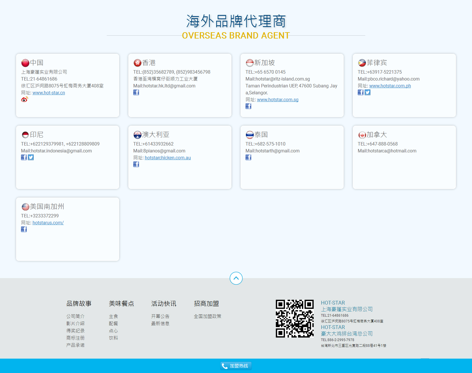
Task: Visit www.hotstar.com.ph link
Action: [x=390, y=86]
